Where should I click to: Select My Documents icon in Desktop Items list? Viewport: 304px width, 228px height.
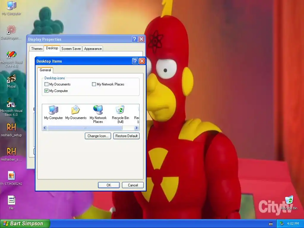76,113
